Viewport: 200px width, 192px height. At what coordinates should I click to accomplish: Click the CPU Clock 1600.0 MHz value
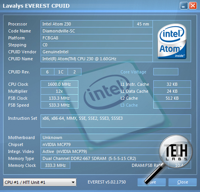click(59, 84)
